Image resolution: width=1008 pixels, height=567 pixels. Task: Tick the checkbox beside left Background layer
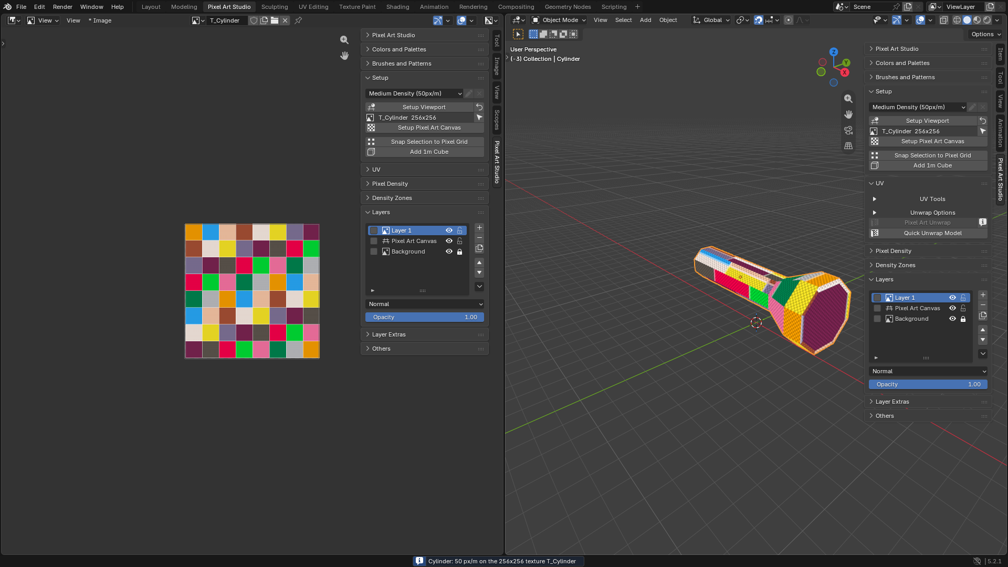point(374,251)
